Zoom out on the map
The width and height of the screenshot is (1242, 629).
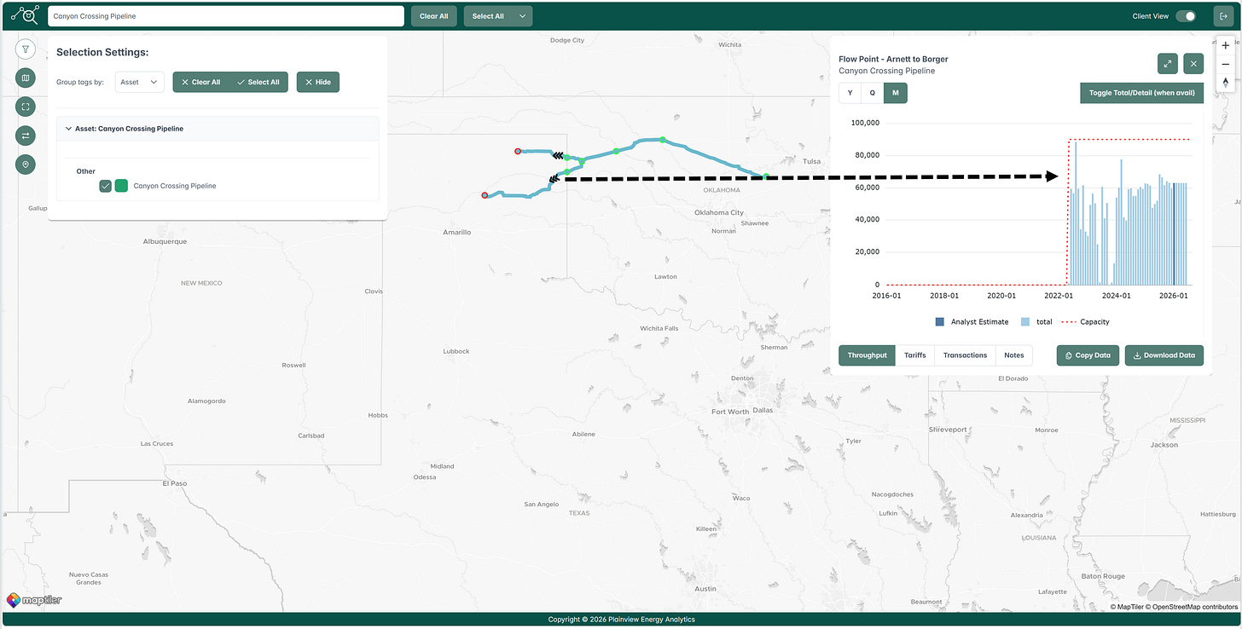click(x=1226, y=64)
